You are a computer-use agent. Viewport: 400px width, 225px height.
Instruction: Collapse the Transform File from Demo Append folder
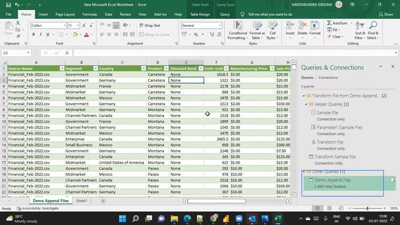pyautogui.click(x=304, y=96)
